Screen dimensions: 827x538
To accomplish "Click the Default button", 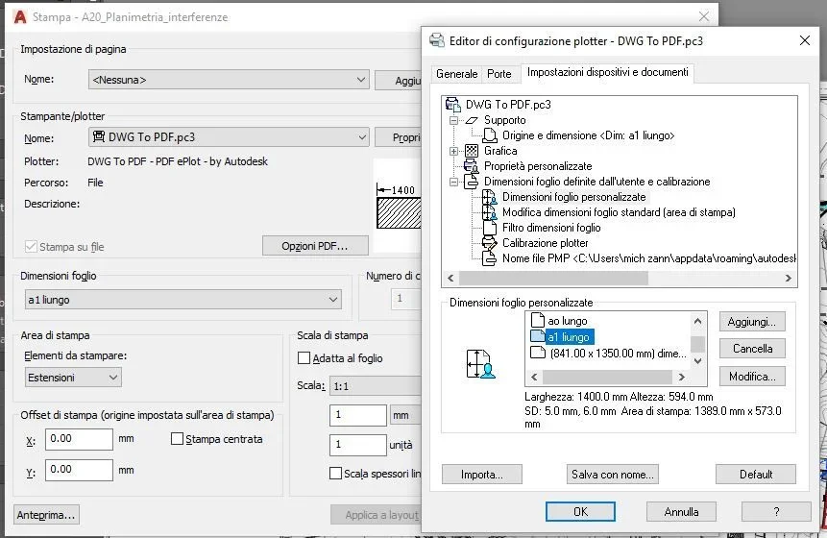I will [756, 475].
